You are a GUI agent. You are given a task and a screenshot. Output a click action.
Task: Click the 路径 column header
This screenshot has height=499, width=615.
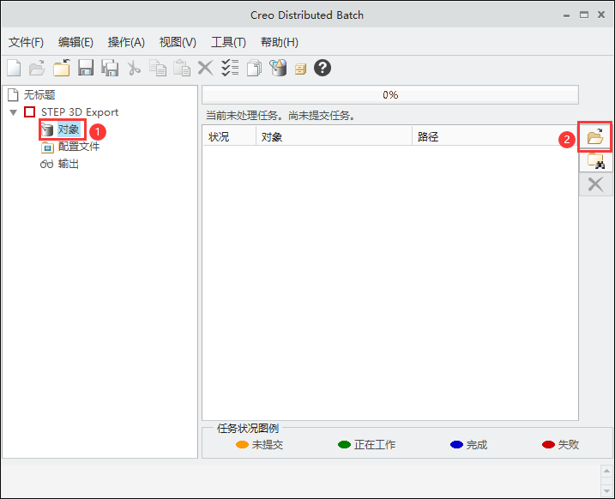(495, 137)
